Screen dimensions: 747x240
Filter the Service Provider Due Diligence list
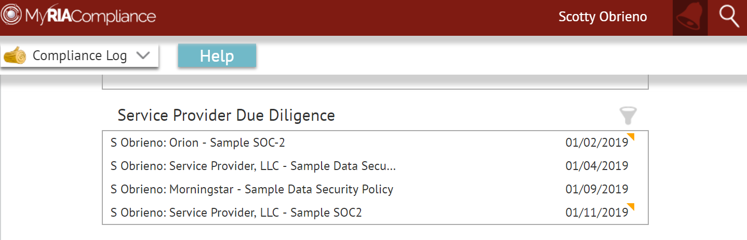click(628, 116)
